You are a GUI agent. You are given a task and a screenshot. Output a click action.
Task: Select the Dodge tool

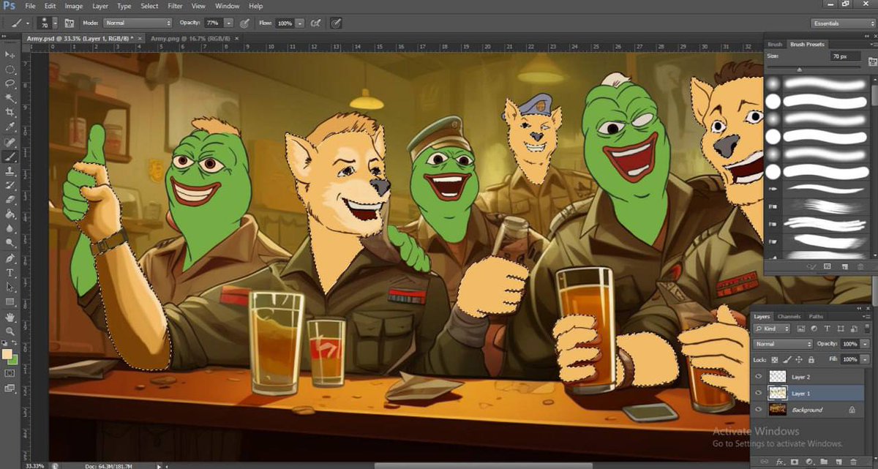point(10,243)
